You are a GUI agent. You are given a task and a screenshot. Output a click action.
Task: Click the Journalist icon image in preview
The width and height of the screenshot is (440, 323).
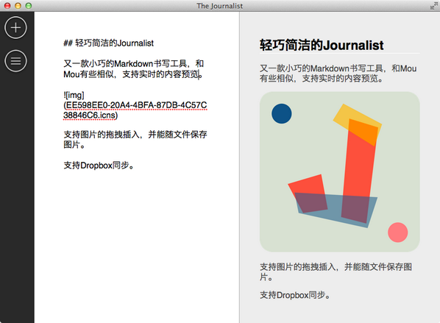click(339, 171)
